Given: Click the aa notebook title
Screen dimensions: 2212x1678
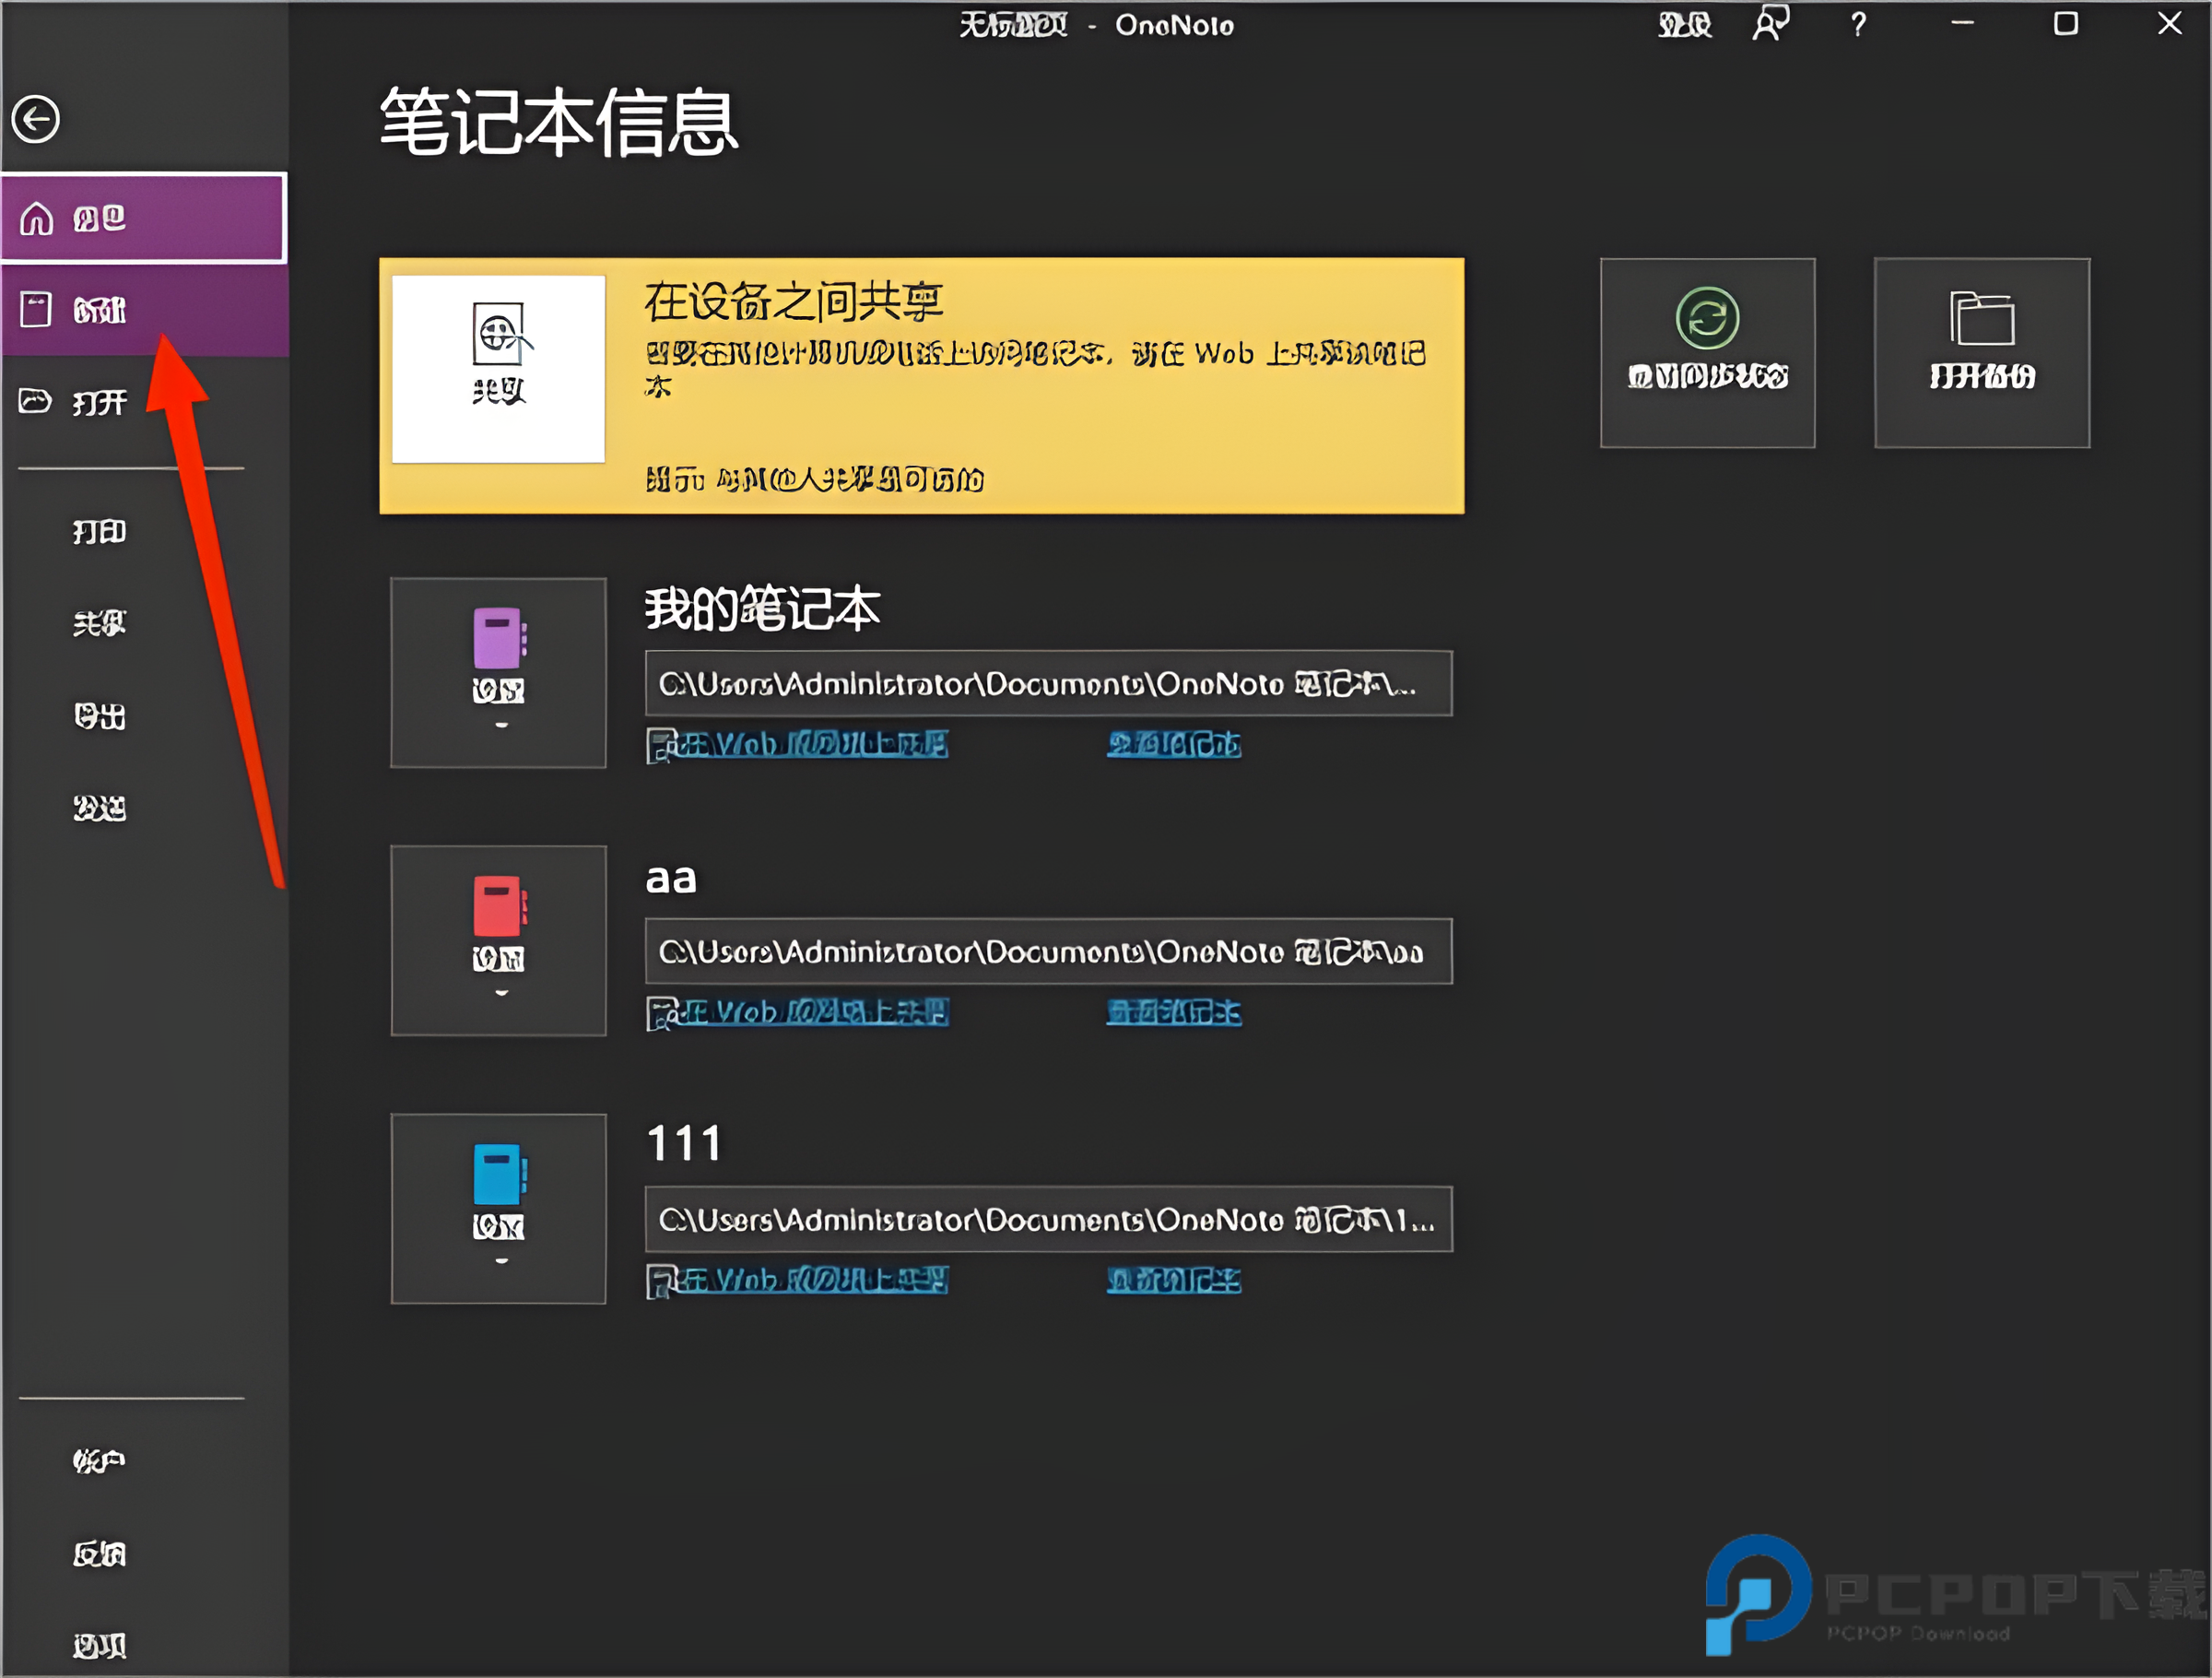Looking at the screenshot, I should [x=671, y=879].
